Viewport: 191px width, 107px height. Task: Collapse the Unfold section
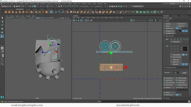(164, 21)
